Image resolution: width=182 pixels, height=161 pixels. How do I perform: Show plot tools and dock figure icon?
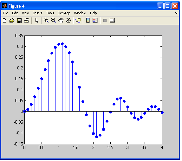tap(112, 20)
